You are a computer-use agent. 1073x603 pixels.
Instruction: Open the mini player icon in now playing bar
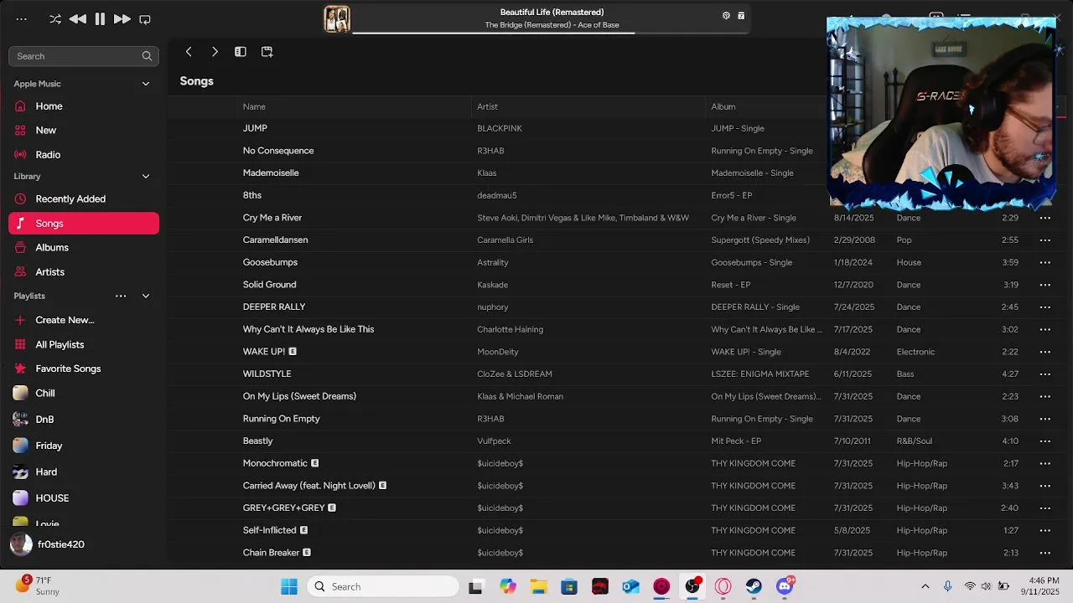pos(741,15)
